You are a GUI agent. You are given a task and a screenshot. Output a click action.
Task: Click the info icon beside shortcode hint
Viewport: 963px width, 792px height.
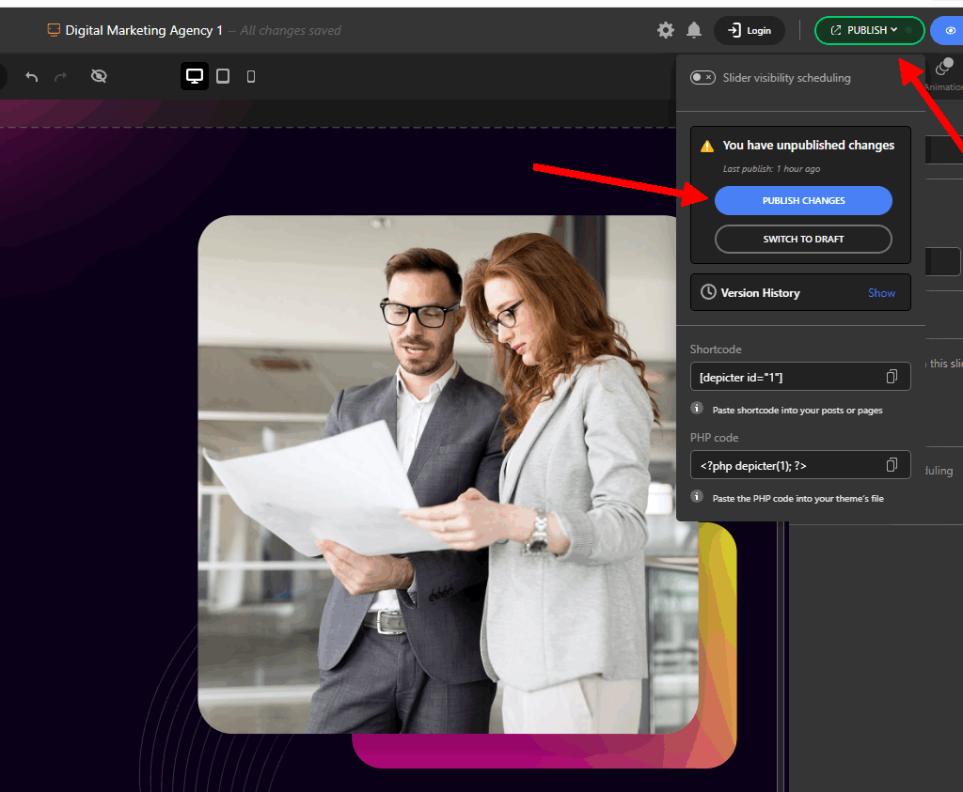697,408
